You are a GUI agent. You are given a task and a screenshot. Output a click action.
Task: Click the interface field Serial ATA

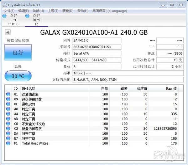[x=97, y=53]
